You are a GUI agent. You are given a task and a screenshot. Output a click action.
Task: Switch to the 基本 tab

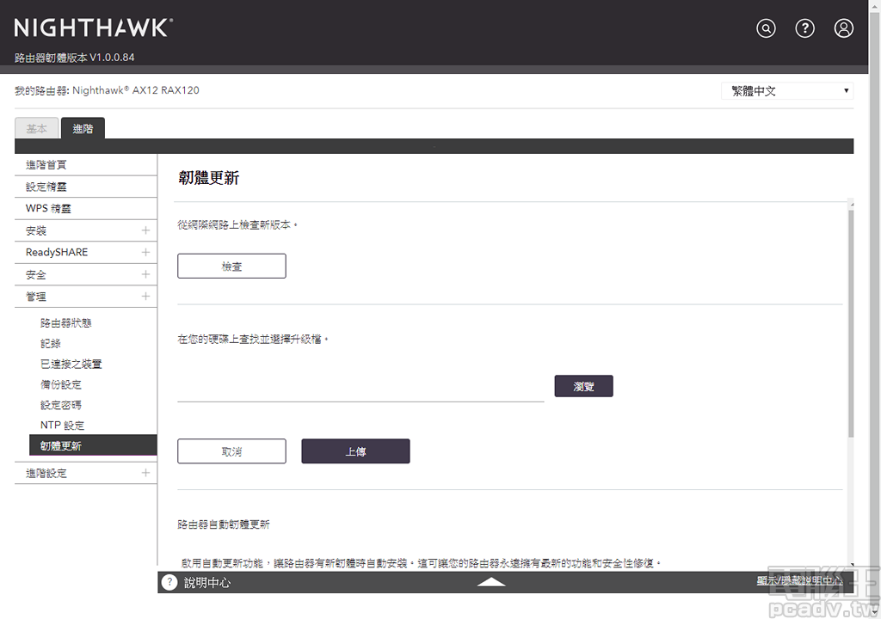[36, 127]
